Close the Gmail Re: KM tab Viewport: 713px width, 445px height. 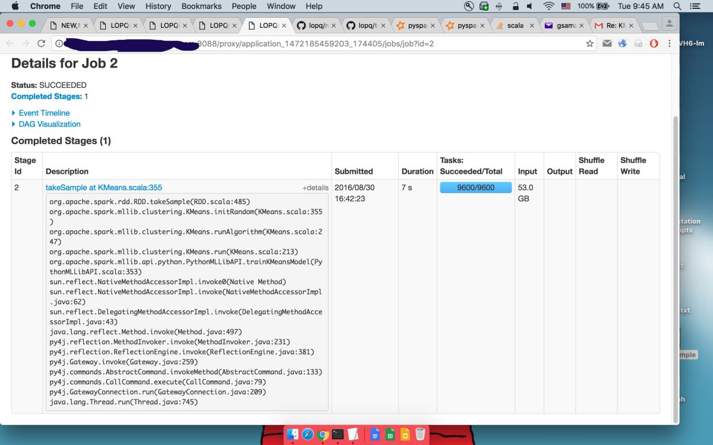(x=630, y=26)
